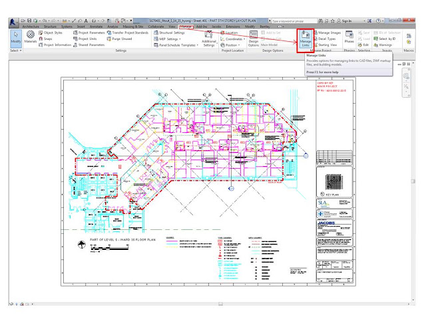Open the Extensions tab
Image resolution: width=426 pixels, height=319 pixels.
pyautogui.click(x=233, y=27)
